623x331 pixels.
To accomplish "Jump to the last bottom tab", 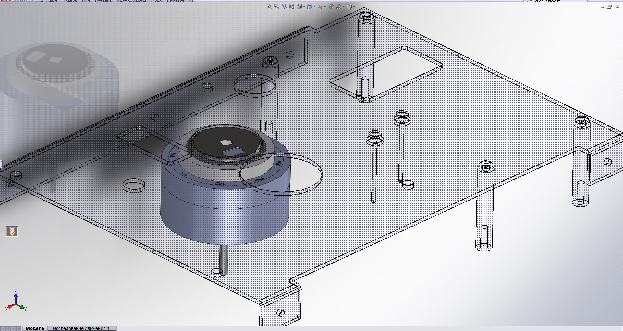I will click(x=19, y=328).
